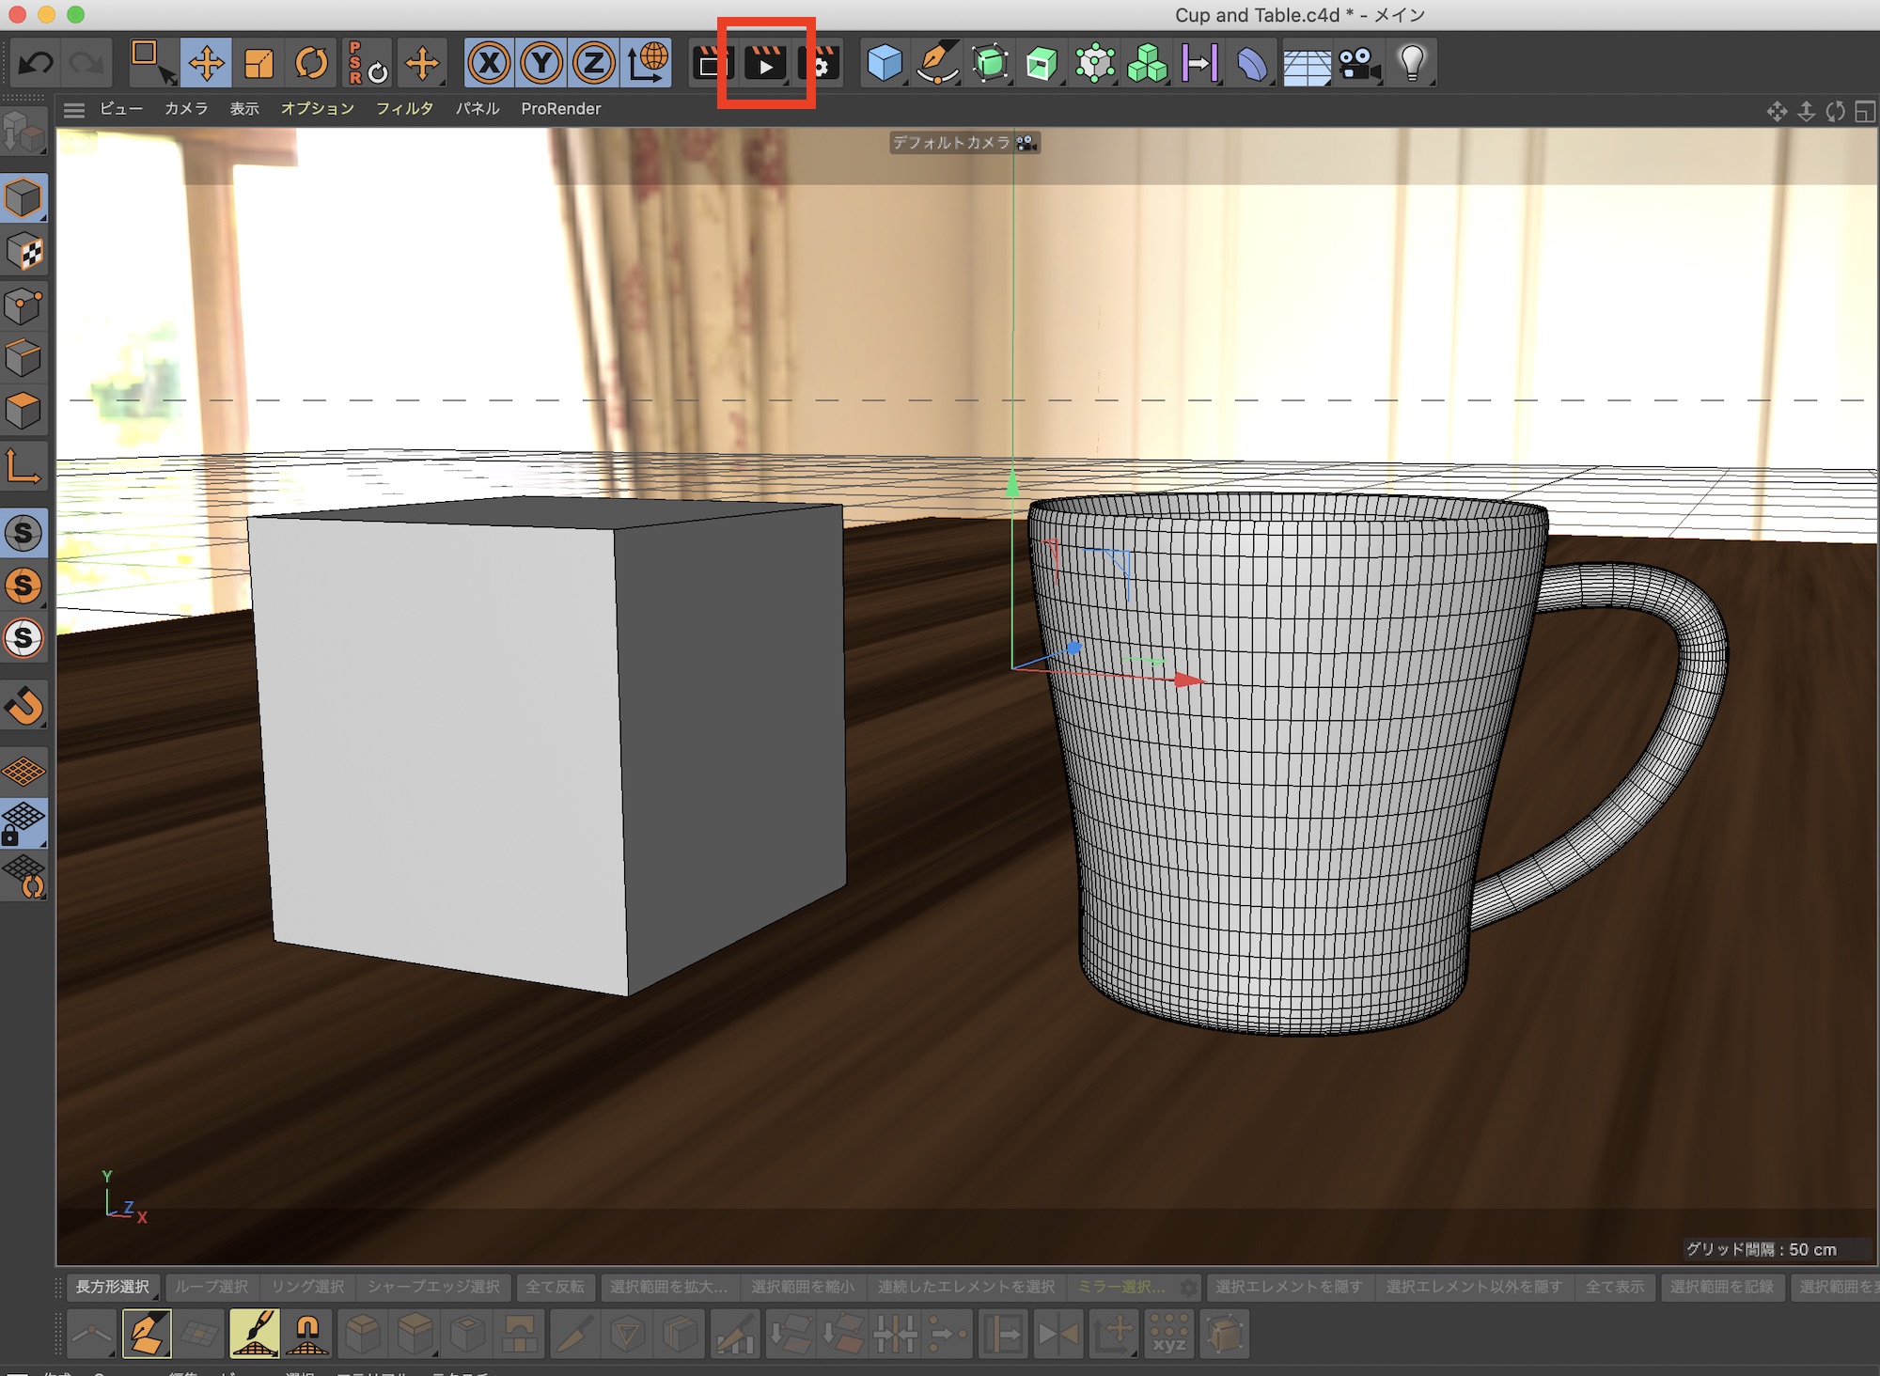
Task: Select the Polygon Pen tool in bottom toolbar
Action: point(147,1333)
